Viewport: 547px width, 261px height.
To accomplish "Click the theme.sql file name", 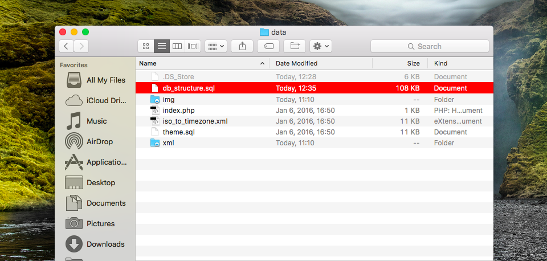I will pos(178,132).
